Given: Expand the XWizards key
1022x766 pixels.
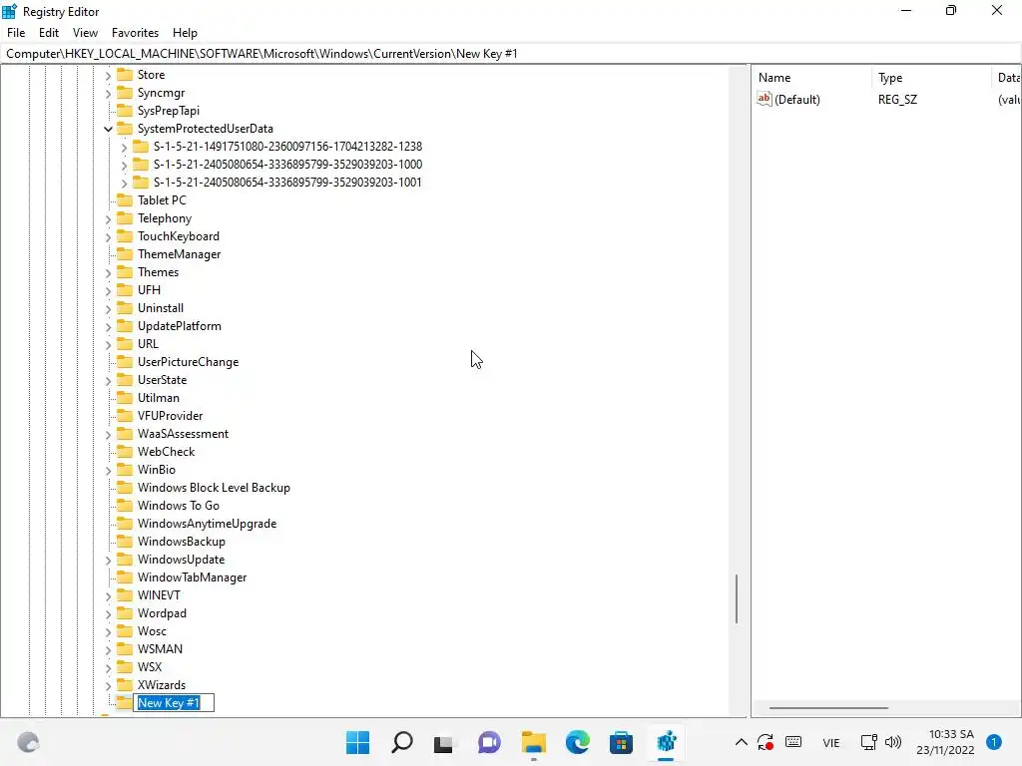Looking at the screenshot, I should coord(108,686).
